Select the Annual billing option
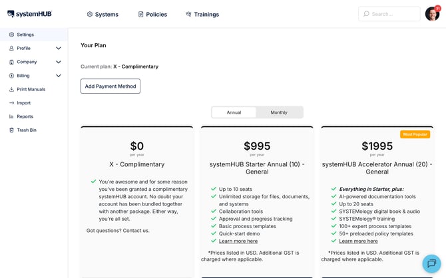 point(234,112)
